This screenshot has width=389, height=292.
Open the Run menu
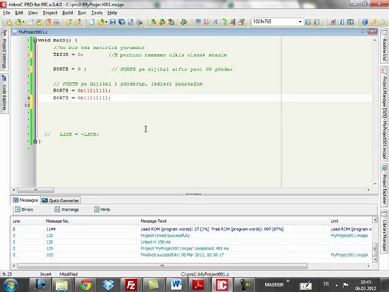(x=82, y=13)
